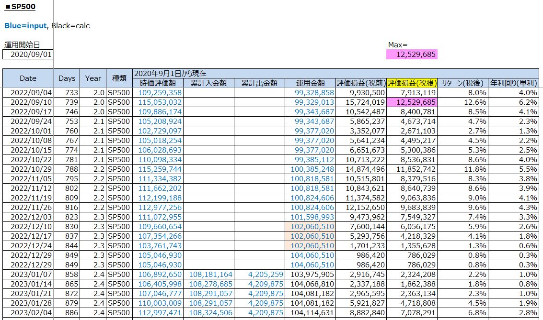Viewport: 543px width, 320px height.
Task: Click the pink value cell below Max=
Action: [412, 55]
